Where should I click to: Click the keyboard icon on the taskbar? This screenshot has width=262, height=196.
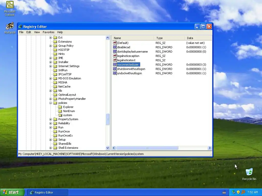(224, 192)
